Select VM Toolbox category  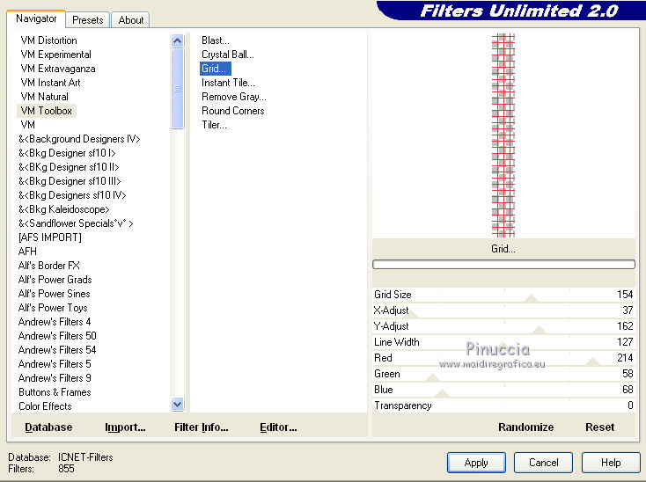click(x=46, y=111)
